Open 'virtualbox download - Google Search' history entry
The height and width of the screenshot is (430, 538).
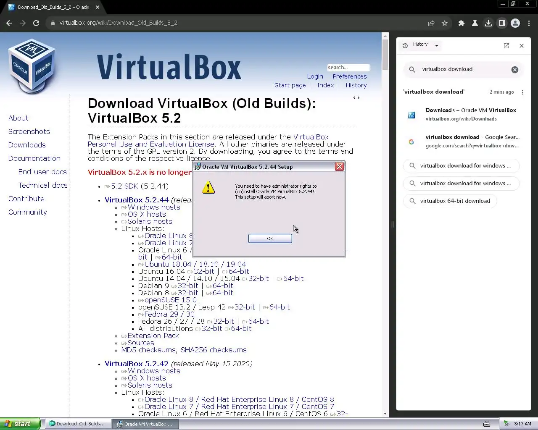pyautogui.click(x=463, y=141)
